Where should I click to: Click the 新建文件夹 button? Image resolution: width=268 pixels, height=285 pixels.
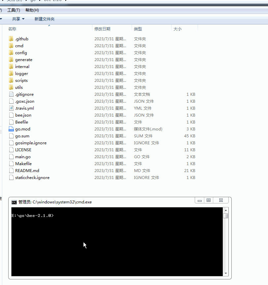coord(45,19)
